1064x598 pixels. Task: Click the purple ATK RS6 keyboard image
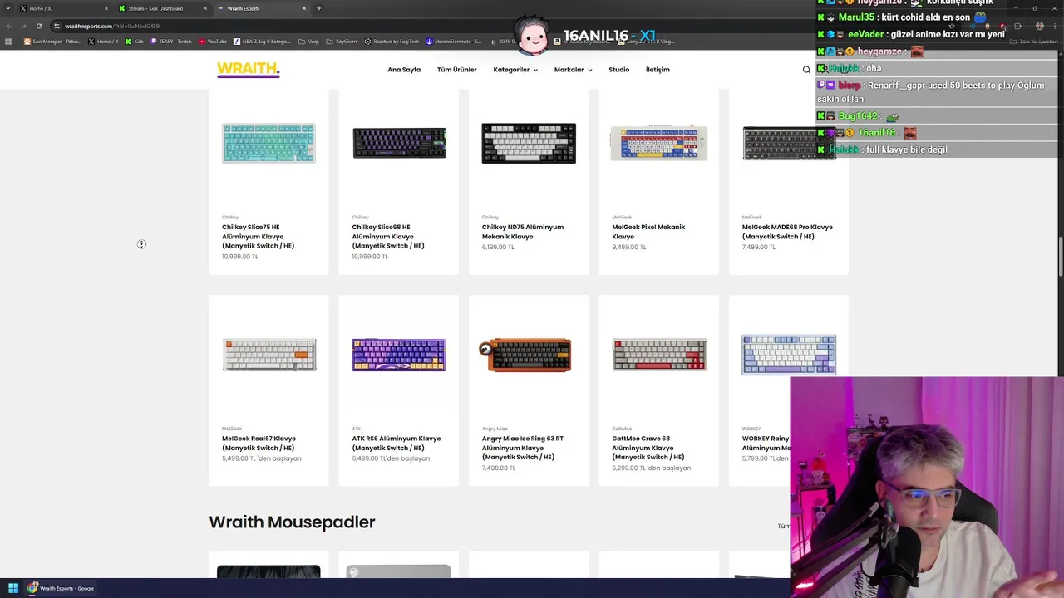coord(399,355)
